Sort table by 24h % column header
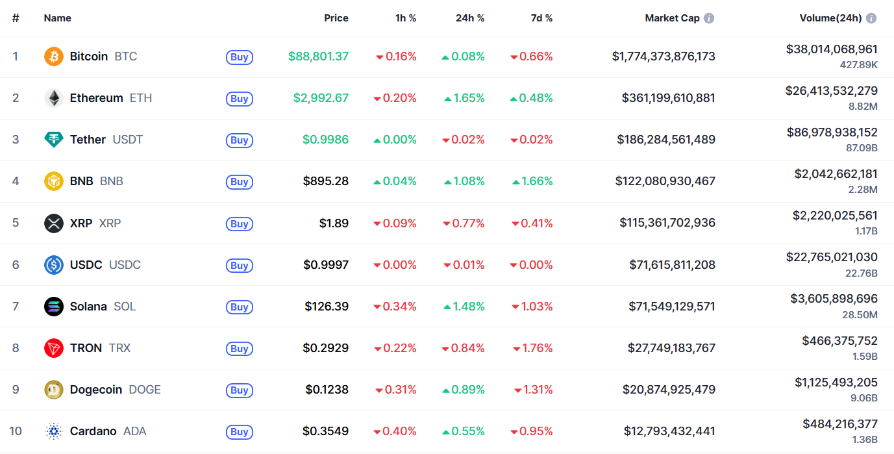The height and width of the screenshot is (454, 894). (x=470, y=18)
